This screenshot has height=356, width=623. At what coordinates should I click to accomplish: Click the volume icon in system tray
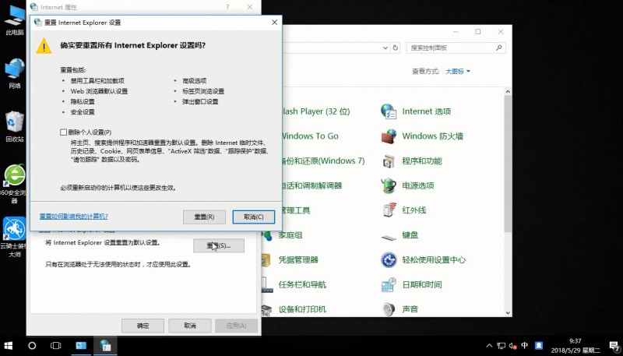coord(513,346)
